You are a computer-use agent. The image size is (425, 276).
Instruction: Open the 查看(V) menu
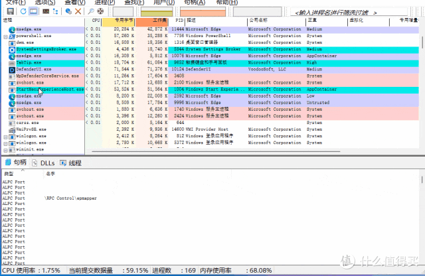click(x=75, y=3)
